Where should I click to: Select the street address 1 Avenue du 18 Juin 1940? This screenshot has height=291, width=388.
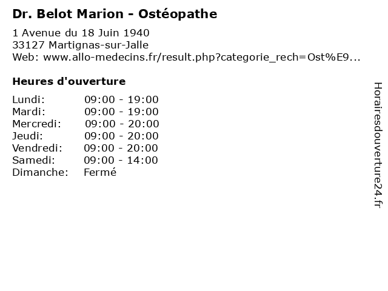(81, 33)
